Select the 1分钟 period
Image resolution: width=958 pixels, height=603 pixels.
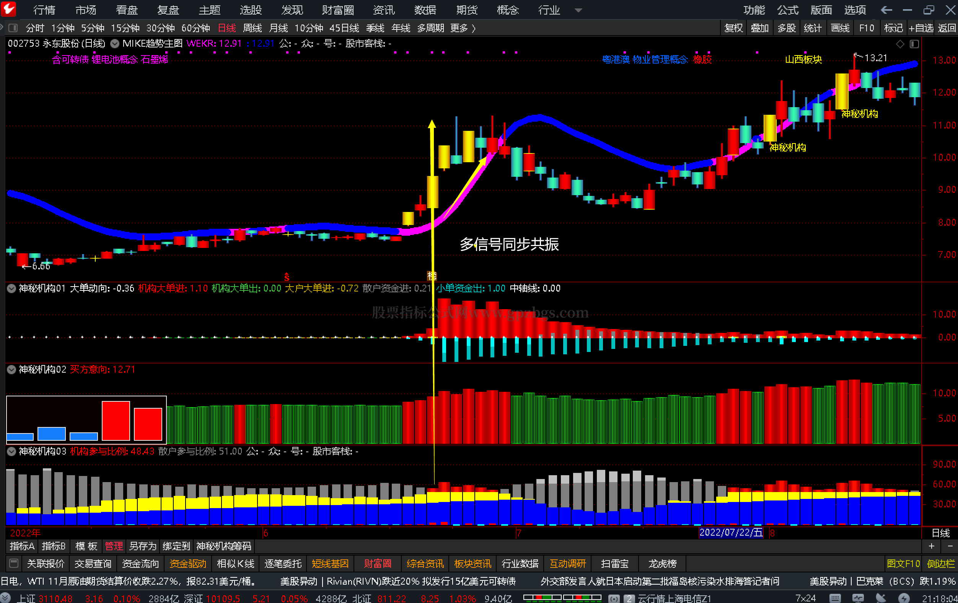63,28
